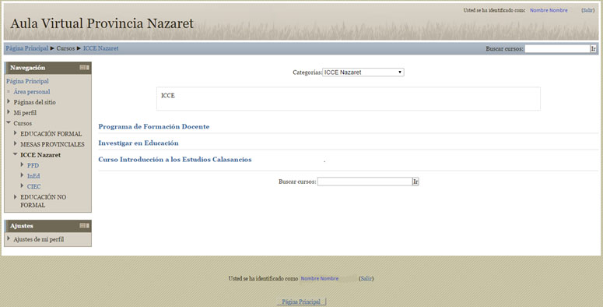Open Nombre Nombre profile link in header
The image size is (603, 307).
pos(549,10)
